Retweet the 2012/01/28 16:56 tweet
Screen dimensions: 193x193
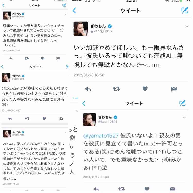[x=117, y=89]
